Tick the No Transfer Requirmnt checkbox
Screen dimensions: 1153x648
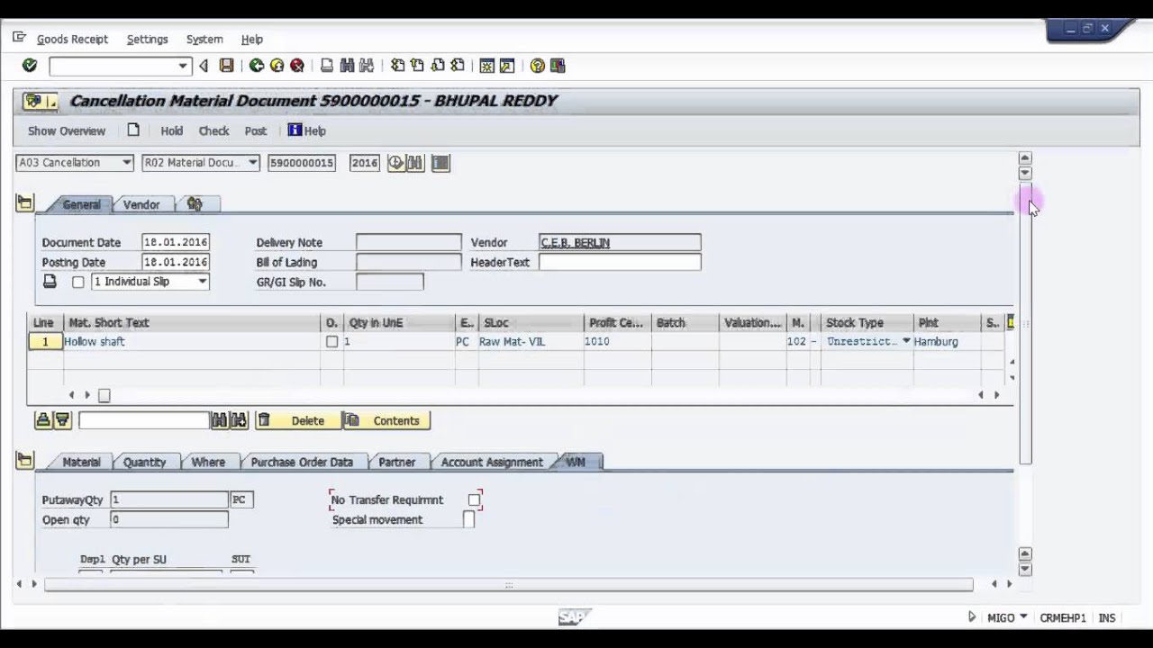474,499
